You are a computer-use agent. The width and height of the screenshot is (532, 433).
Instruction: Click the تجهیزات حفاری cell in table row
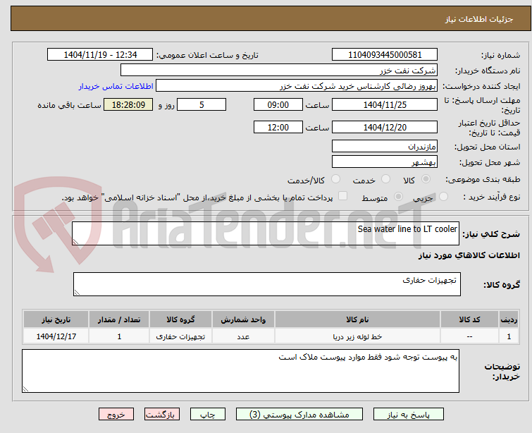point(180,336)
